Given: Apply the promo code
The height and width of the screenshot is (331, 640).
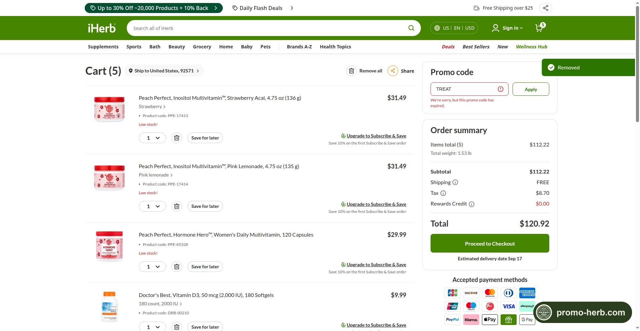Looking at the screenshot, I should (x=531, y=89).
